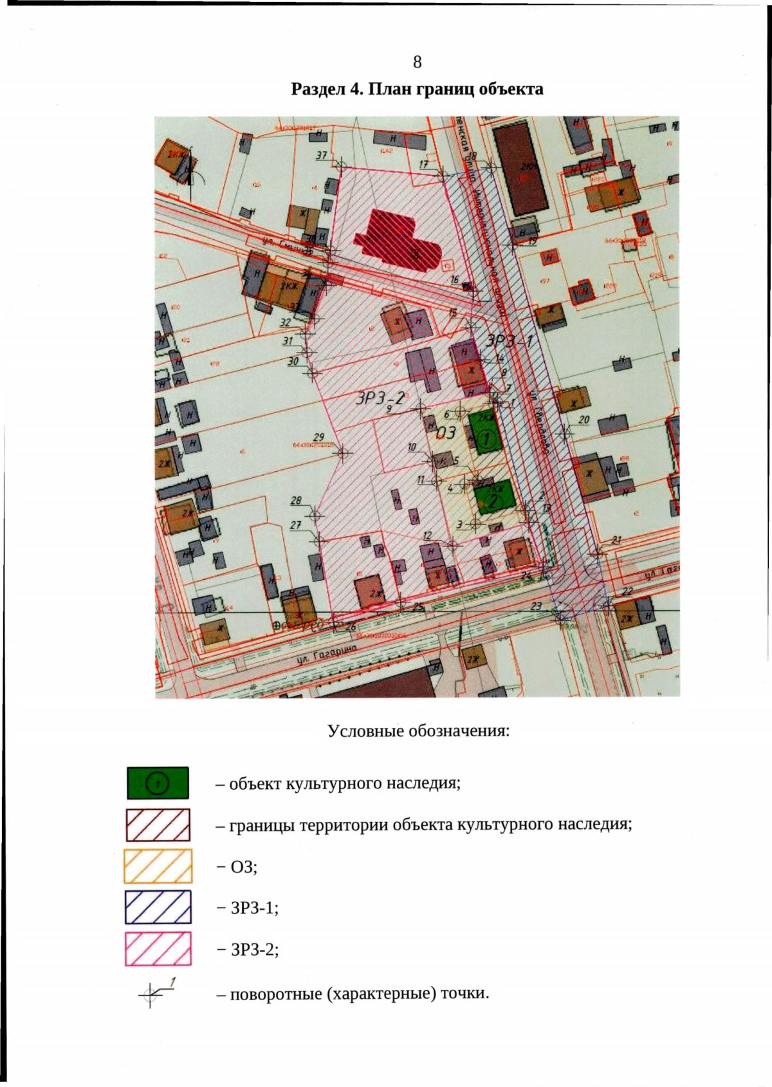The image size is (772, 1087).
Task: Click the heading 'Раздел 4. План границ объекта'
Action: pyautogui.click(x=417, y=89)
